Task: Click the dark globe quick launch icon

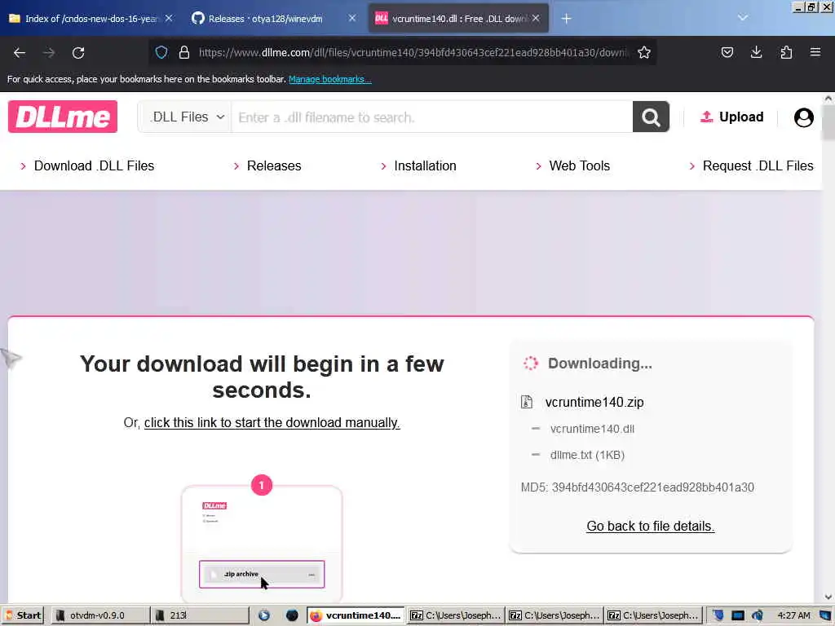Action: pyautogui.click(x=292, y=615)
